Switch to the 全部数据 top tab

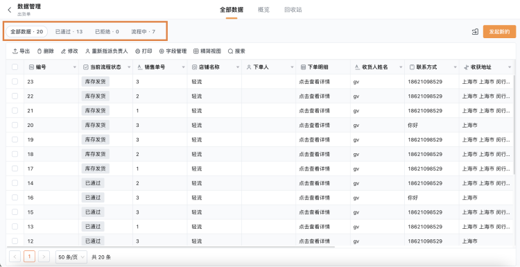coord(232,10)
